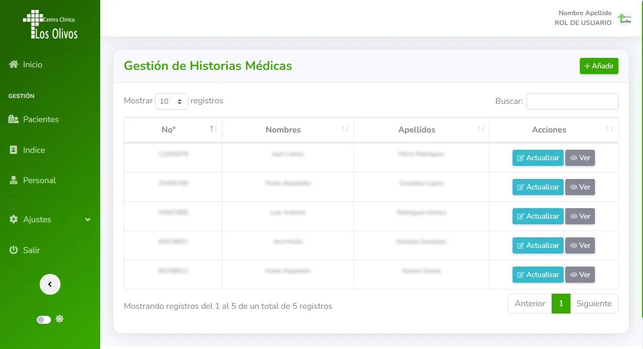Viewport: 643px width, 349px height.
Task: Click Ver button in the last row
Action: coord(580,275)
